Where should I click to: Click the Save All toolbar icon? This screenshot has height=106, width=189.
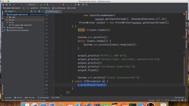[6, 5]
